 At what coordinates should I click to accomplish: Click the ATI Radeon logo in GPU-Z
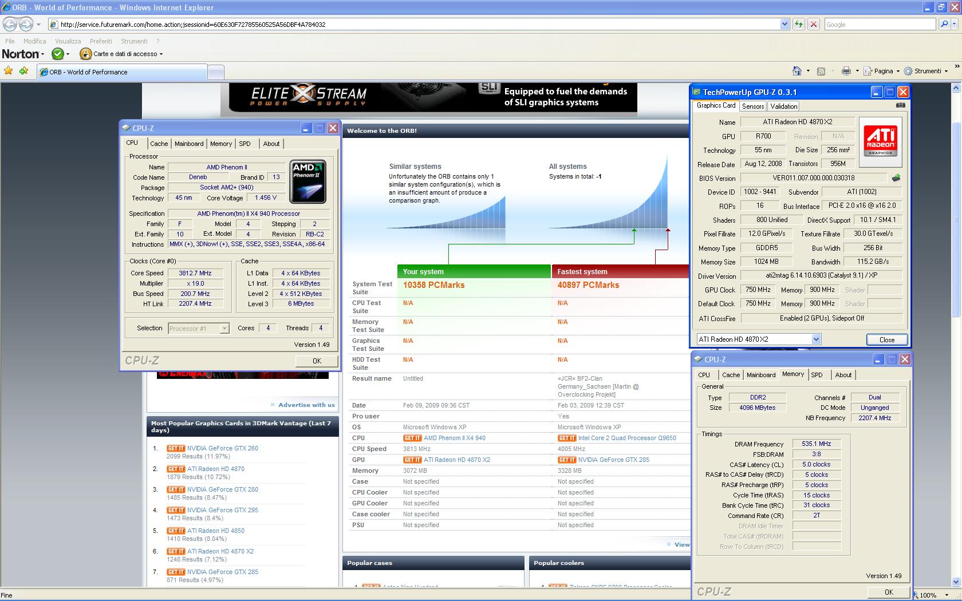881,141
